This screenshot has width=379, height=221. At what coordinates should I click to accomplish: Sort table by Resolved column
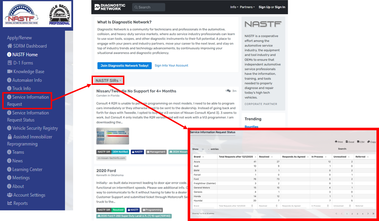pos(269,157)
